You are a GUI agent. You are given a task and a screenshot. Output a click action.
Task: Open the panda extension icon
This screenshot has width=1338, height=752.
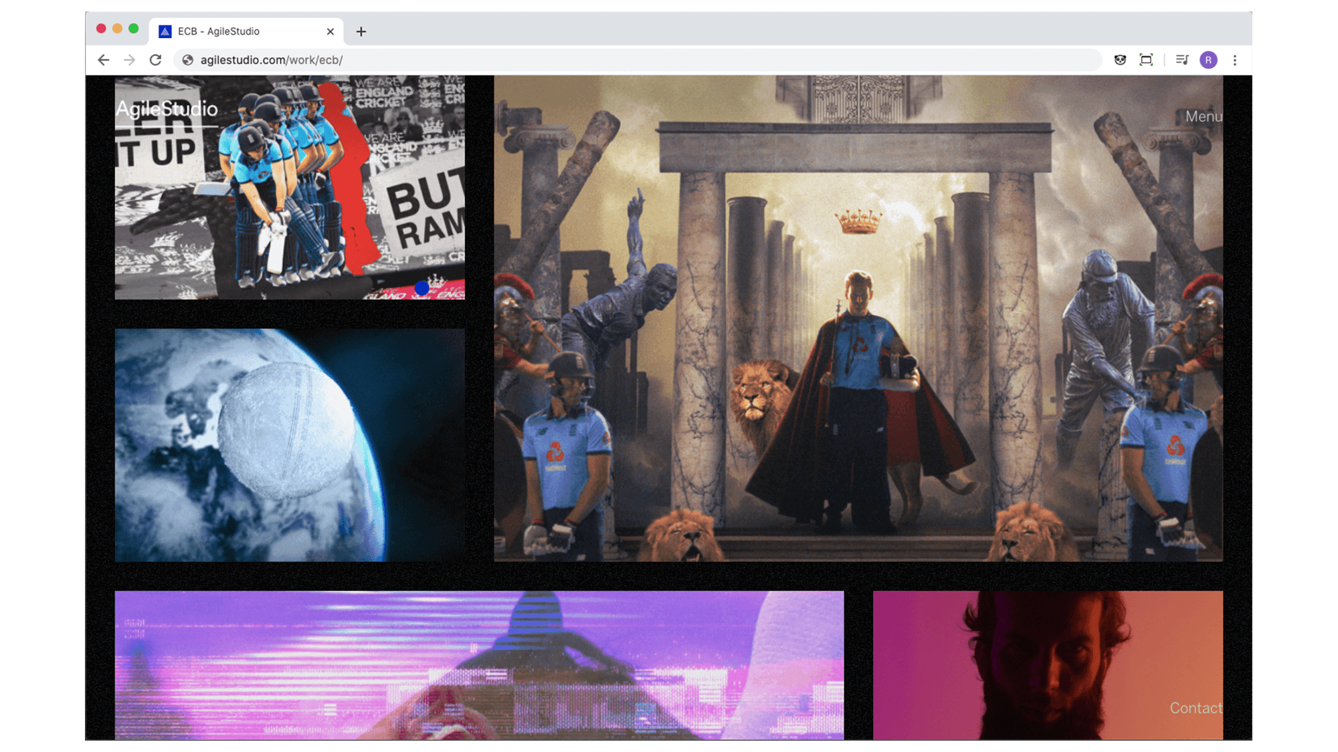point(1120,60)
